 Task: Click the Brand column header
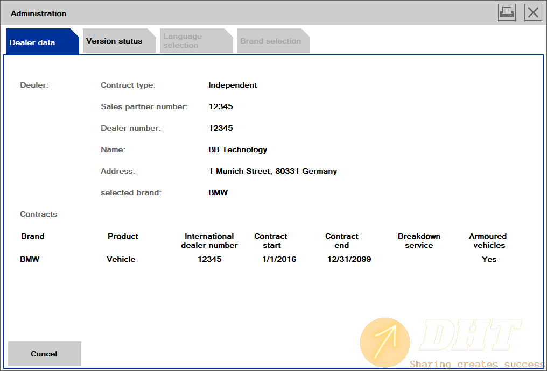pyautogui.click(x=32, y=236)
